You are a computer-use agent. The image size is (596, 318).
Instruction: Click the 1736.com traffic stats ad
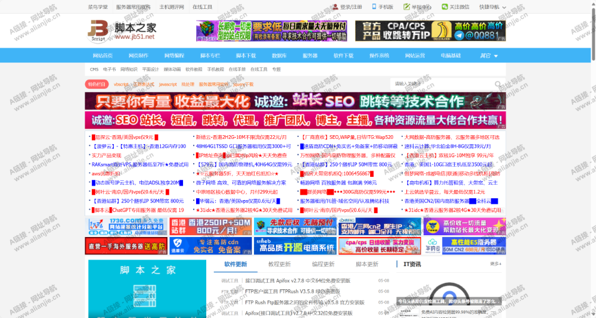click(126, 226)
